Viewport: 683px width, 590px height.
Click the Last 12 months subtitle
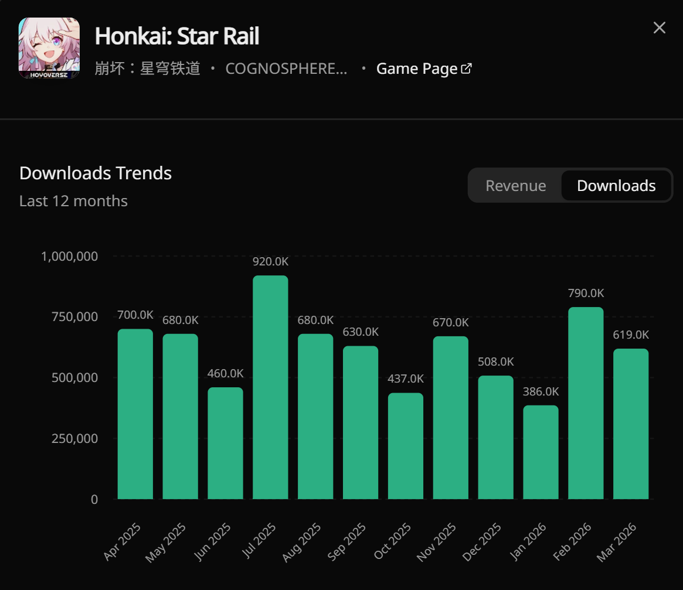(73, 201)
